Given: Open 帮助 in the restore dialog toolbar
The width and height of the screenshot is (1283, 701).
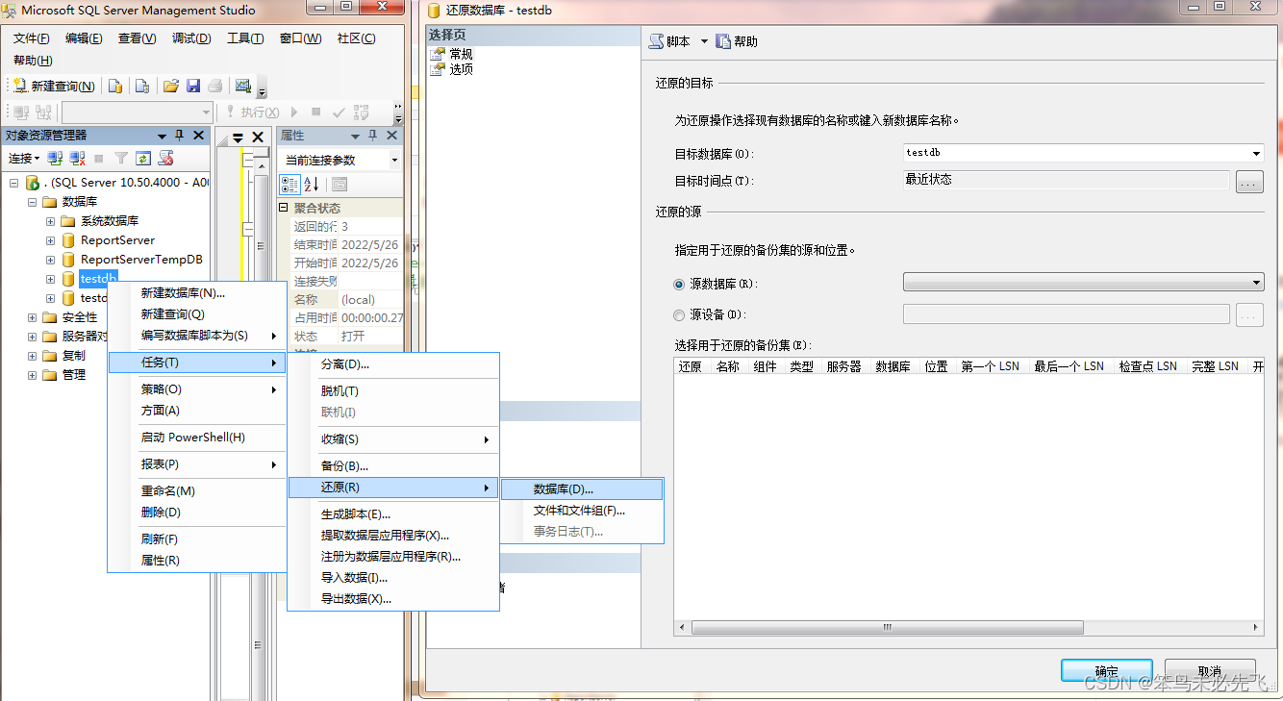Looking at the screenshot, I should (x=735, y=40).
